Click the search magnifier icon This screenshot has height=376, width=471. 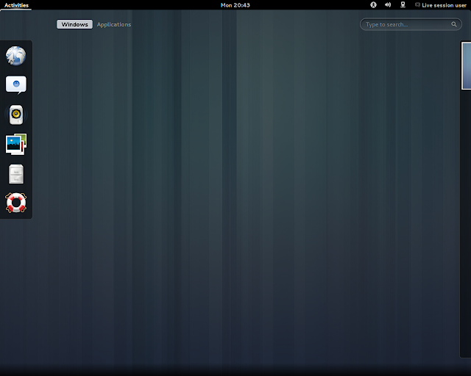point(454,24)
